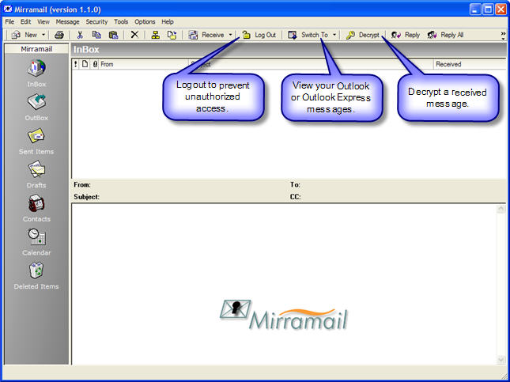Screen dimensions: 510x382
Task: Open the File menu
Action: pyautogui.click(x=9, y=22)
